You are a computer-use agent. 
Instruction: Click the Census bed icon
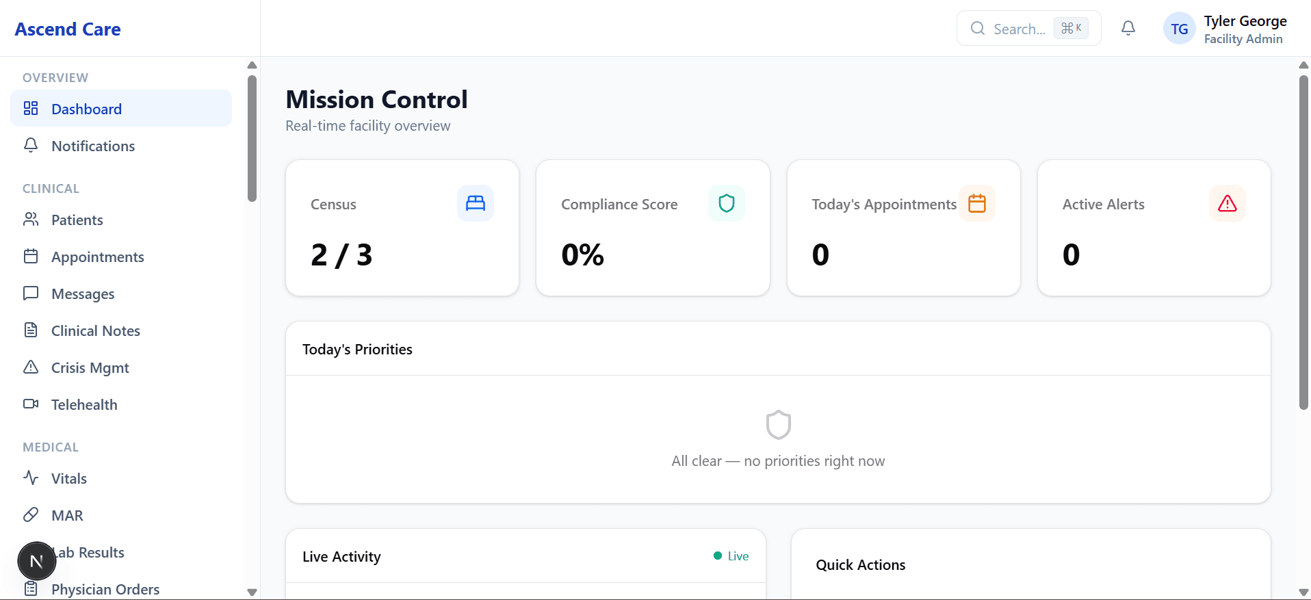point(475,203)
